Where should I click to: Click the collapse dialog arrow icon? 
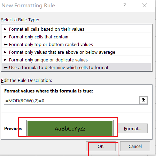click(x=143, y=100)
